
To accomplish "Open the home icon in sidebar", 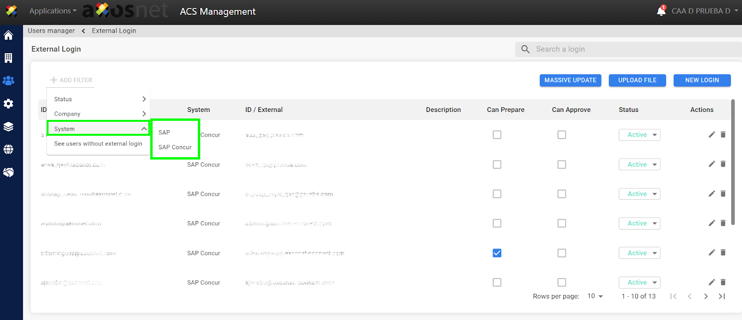I will pos(8,35).
